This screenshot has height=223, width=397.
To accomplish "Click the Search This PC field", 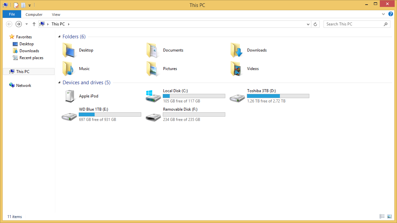I will tap(353, 24).
